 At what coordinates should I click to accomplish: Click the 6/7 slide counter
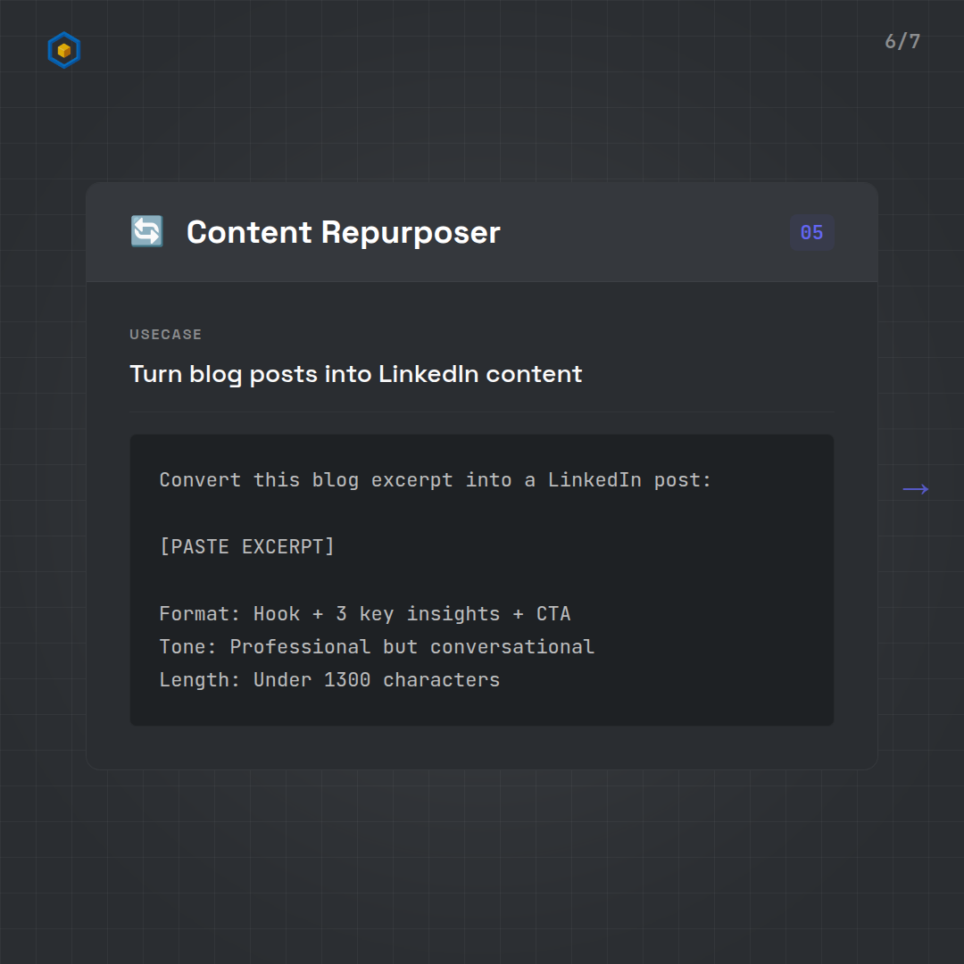pyautogui.click(x=902, y=42)
